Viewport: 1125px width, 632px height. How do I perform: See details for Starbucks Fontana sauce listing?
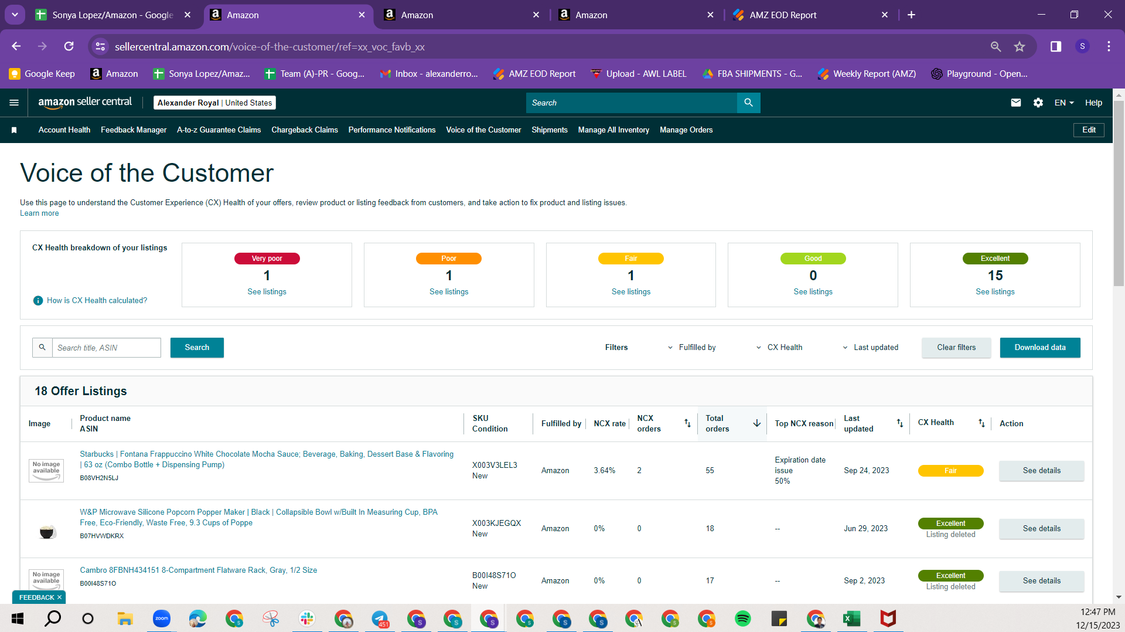coord(1042,471)
